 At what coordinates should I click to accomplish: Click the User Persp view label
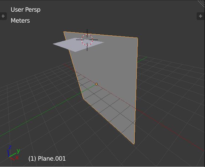25,10
